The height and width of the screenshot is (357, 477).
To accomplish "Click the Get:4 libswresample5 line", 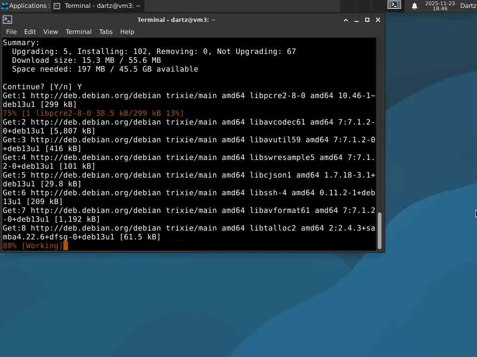I will click(x=189, y=162).
